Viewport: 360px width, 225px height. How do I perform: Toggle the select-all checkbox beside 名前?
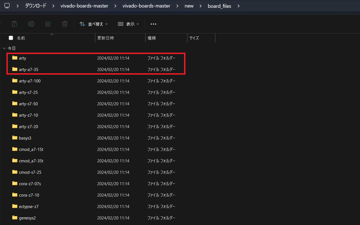(11, 38)
